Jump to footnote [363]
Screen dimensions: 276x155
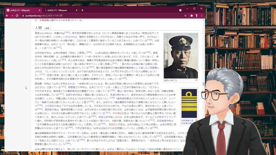[152, 120]
